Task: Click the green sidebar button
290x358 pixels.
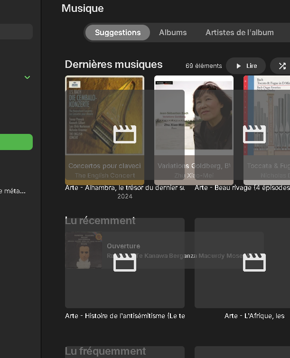Action: point(16,142)
